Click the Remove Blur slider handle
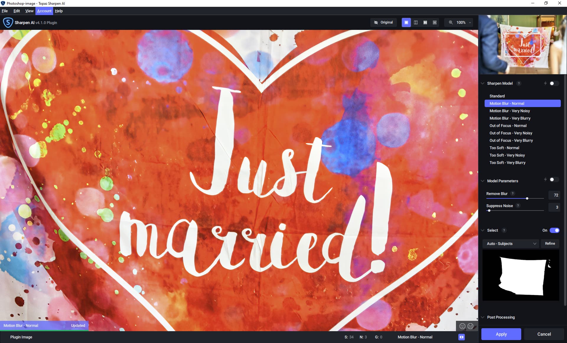567x343 pixels. [x=527, y=198]
